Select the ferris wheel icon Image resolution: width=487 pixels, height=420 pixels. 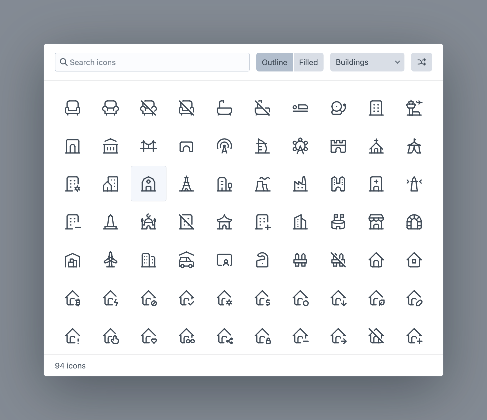pos(300,146)
